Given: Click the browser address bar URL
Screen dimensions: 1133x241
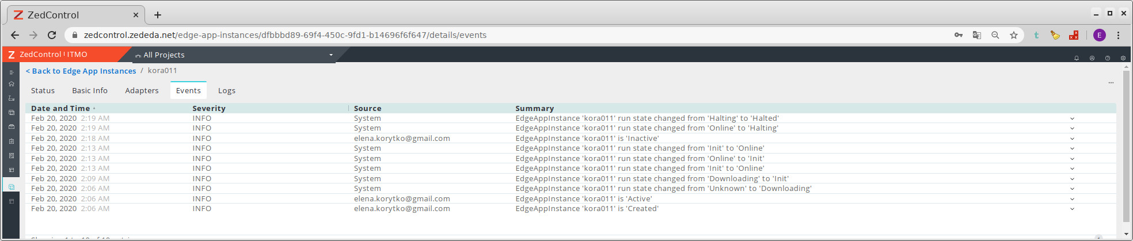Looking at the screenshot, I should click(285, 35).
